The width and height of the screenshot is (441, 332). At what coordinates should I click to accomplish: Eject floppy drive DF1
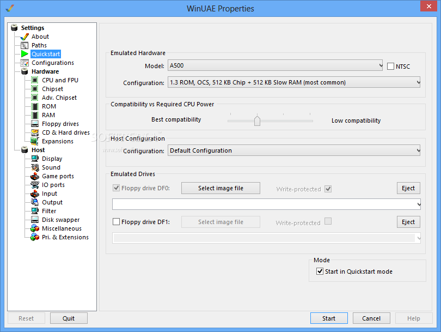408,222
